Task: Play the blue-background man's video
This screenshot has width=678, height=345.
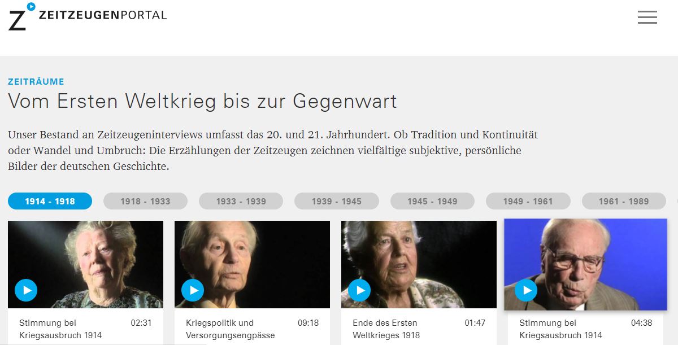Action: pyautogui.click(x=527, y=290)
